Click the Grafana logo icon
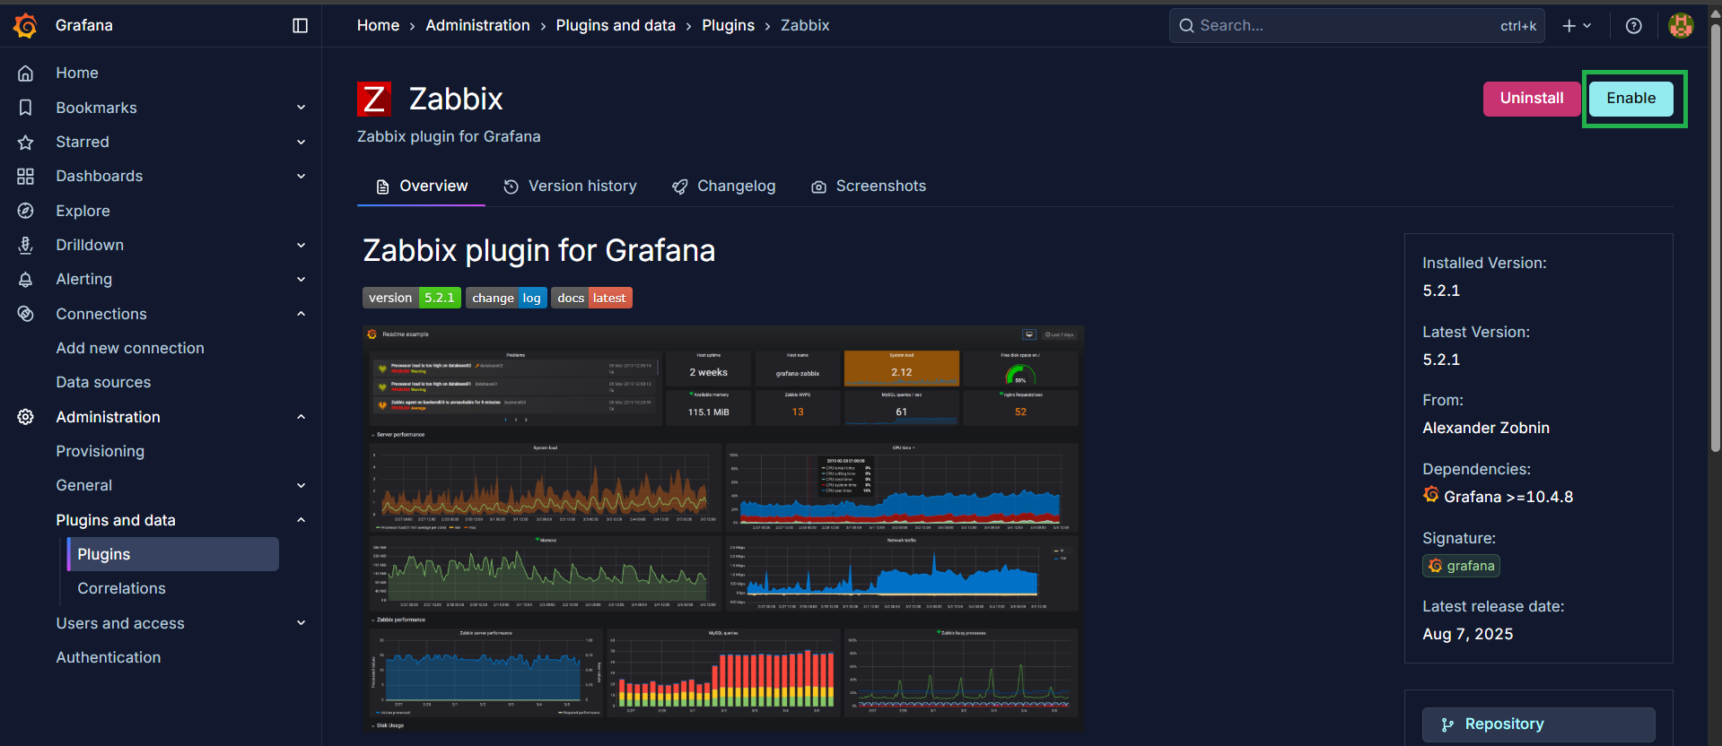 tap(25, 26)
